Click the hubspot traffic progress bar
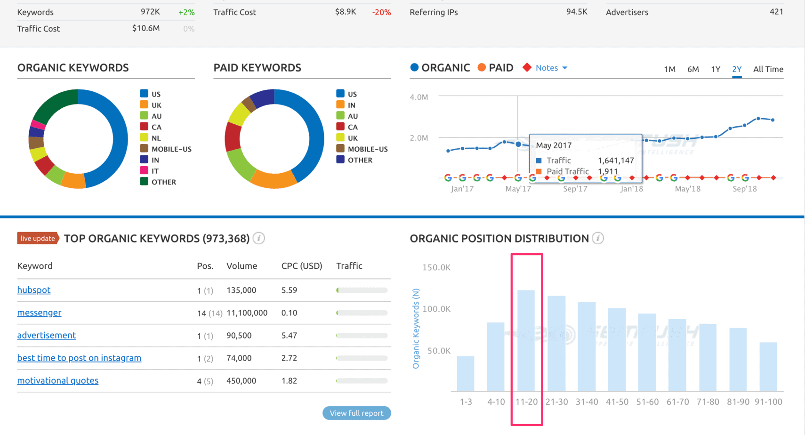 [x=362, y=290]
